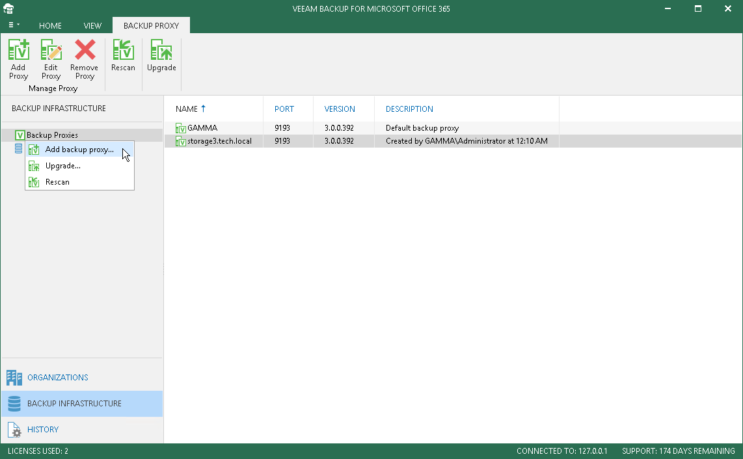
Task: Click SUPPORT: 174 DAYS REMAINING status
Action: click(679, 451)
